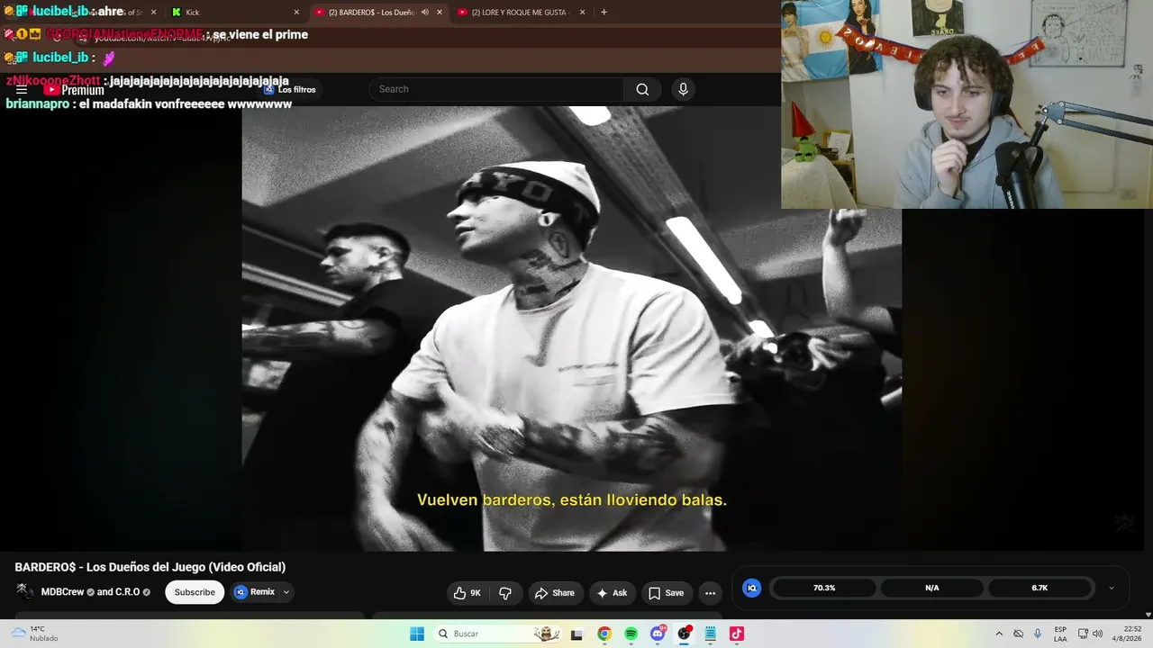Screen dimensions: 1153x648
Task: Click the 6.7K stat pill
Action: point(1040,588)
